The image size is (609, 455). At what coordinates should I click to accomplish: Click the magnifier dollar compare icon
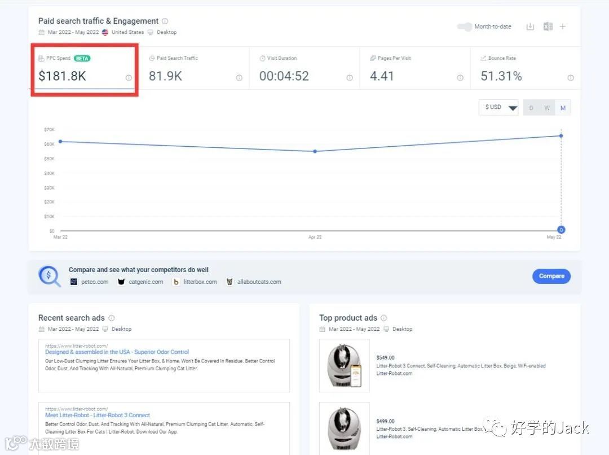(x=49, y=276)
